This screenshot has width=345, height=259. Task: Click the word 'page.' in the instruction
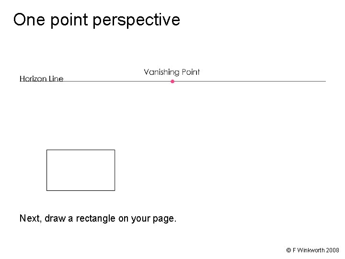165,219
